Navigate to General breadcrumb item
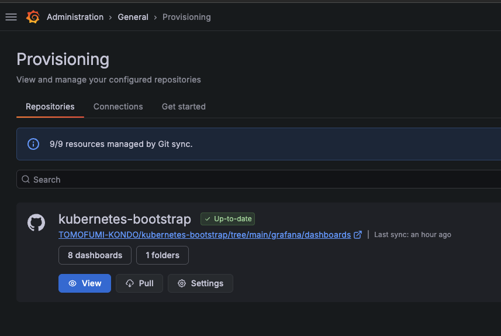 pos(133,17)
